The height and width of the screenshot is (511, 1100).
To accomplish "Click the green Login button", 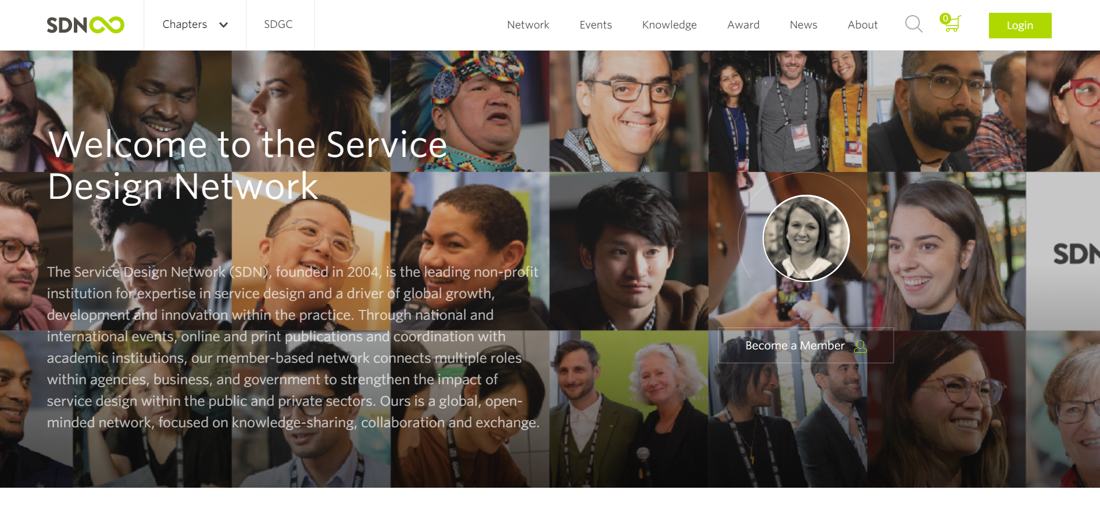I will pyautogui.click(x=1020, y=26).
